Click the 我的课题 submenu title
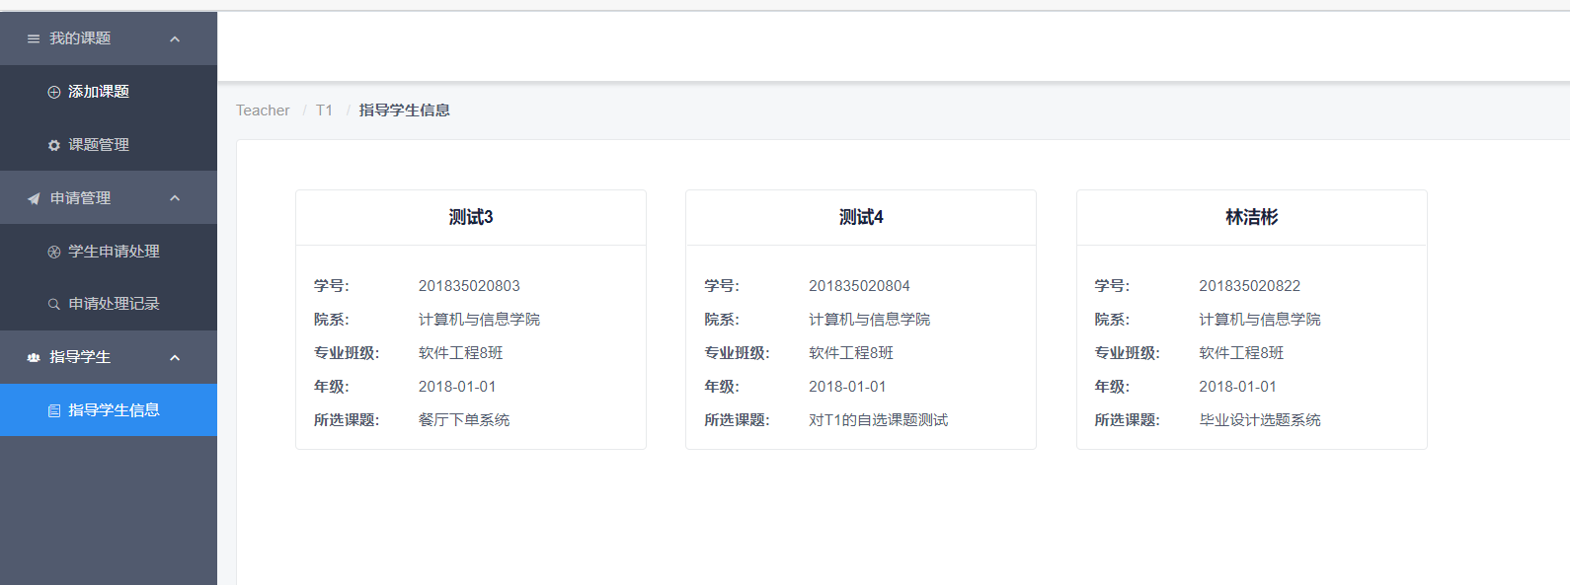 point(109,38)
